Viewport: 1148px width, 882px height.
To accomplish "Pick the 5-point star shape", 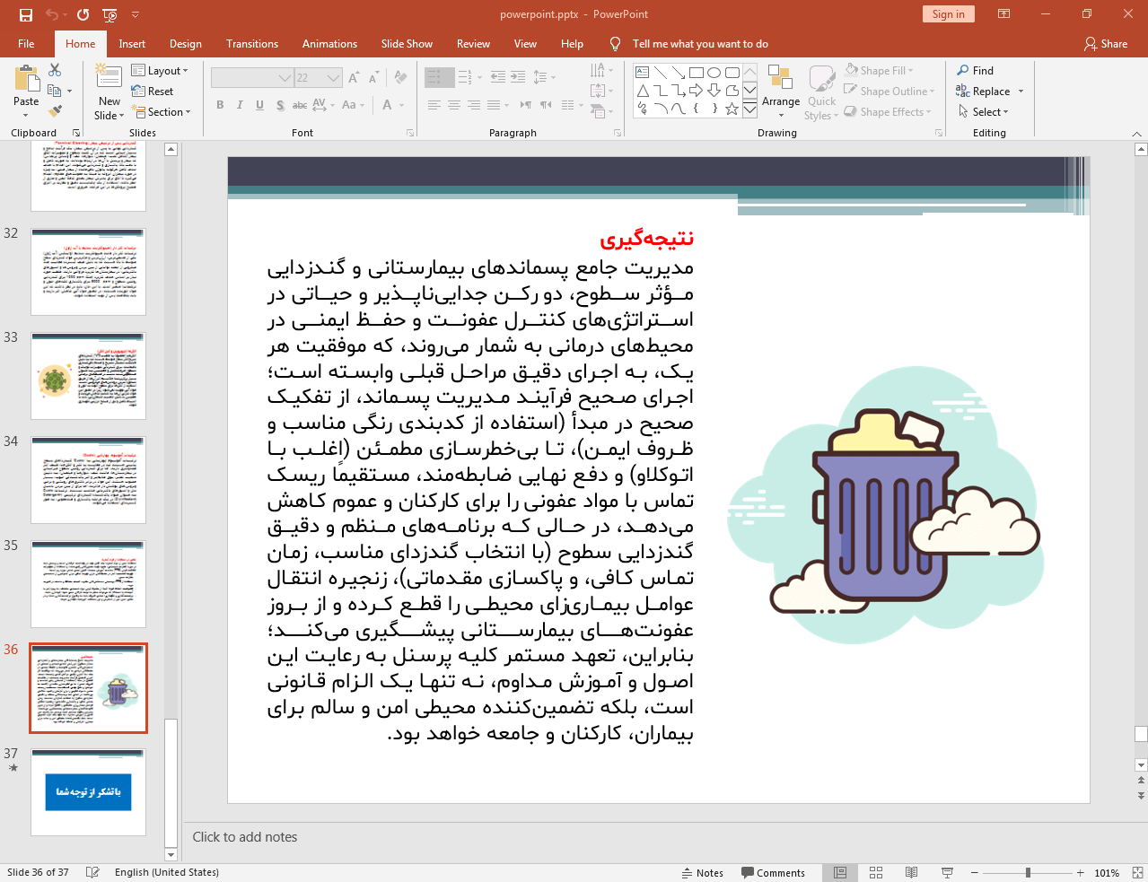I will pyautogui.click(x=732, y=109).
